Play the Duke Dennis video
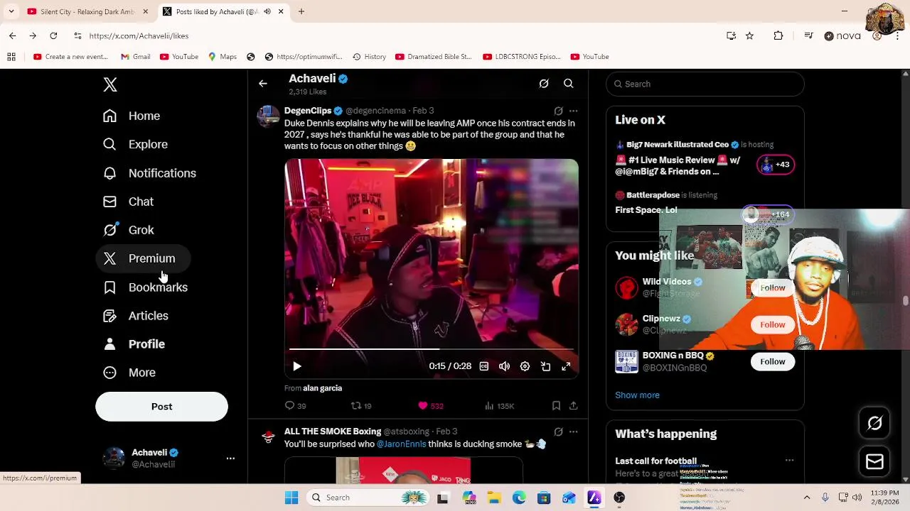 [297, 366]
